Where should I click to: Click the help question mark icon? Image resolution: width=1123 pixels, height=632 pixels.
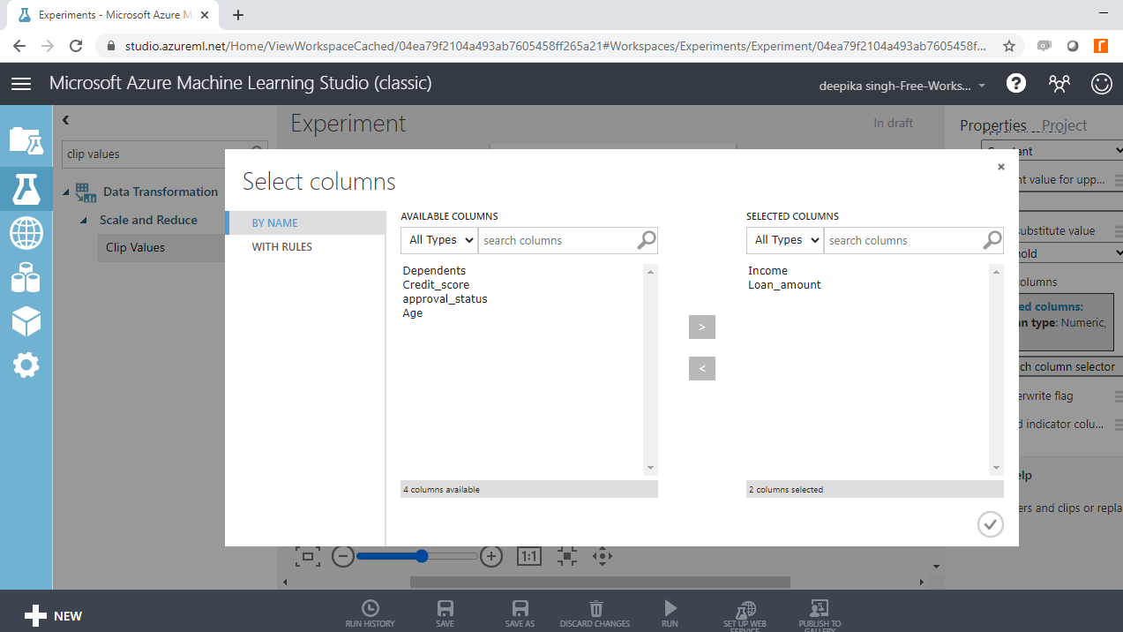click(x=1016, y=84)
